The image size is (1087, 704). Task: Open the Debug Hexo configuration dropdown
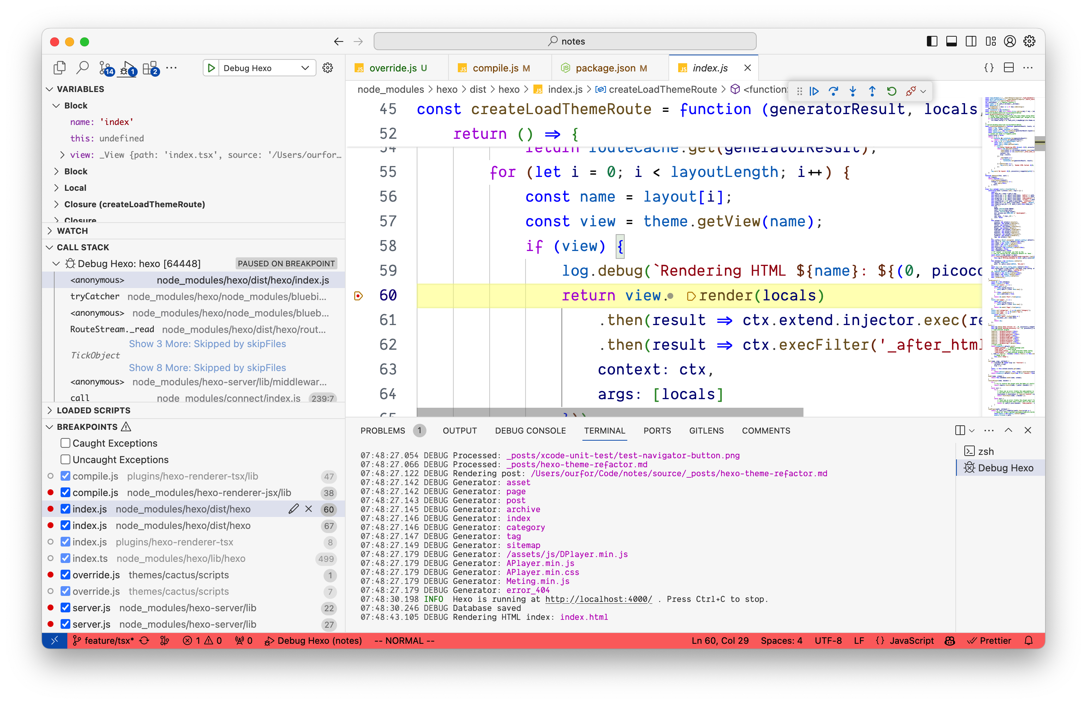pyautogui.click(x=304, y=68)
